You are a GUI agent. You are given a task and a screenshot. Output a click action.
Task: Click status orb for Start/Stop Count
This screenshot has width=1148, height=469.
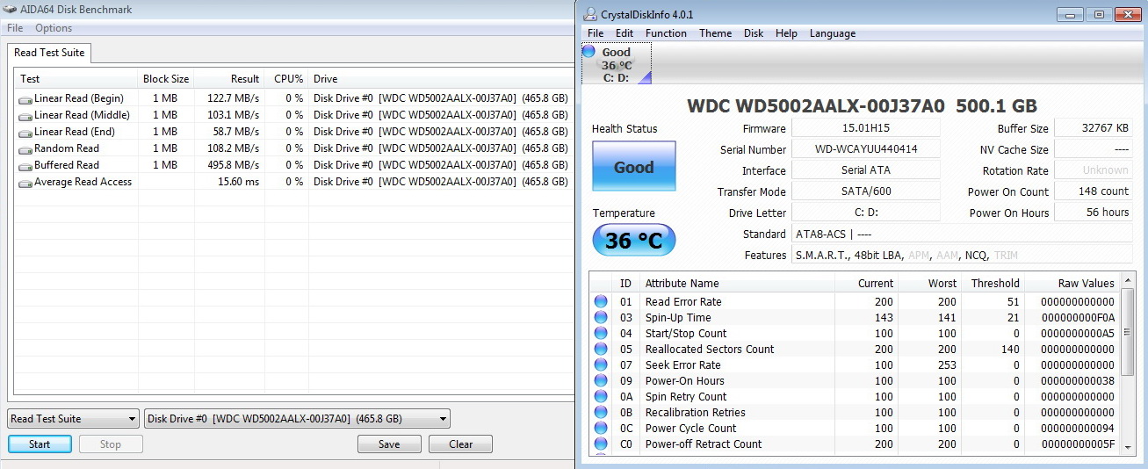point(601,333)
